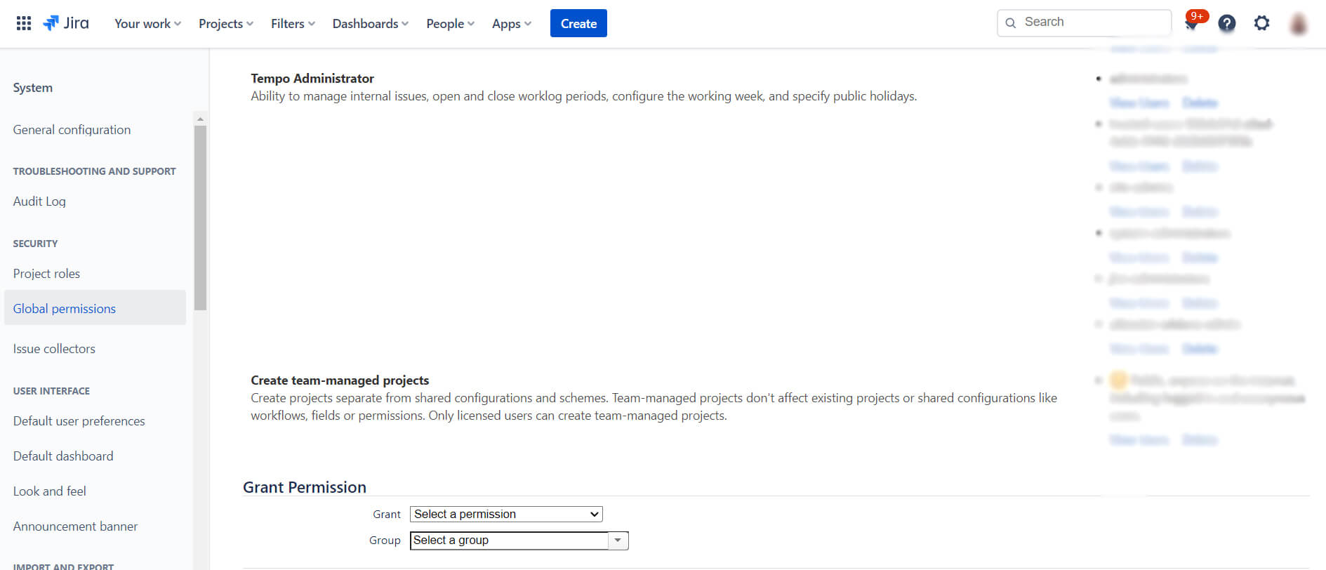
Task: Click the sidebar scroll up arrow
Action: pos(200,119)
